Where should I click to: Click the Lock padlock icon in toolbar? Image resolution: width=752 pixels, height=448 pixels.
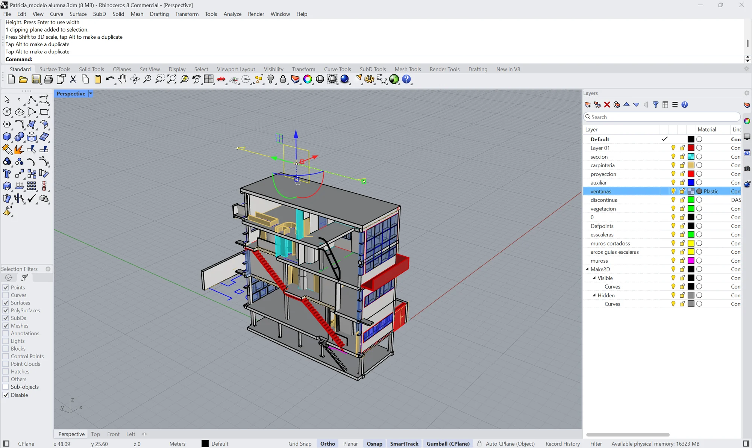pyautogui.click(x=283, y=79)
